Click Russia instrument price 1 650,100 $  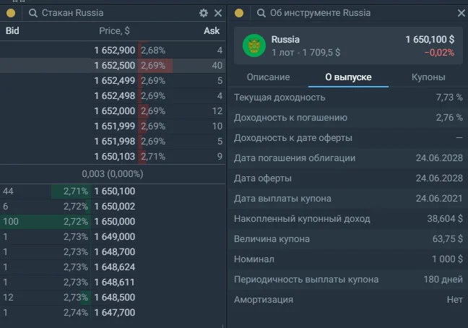pos(430,40)
